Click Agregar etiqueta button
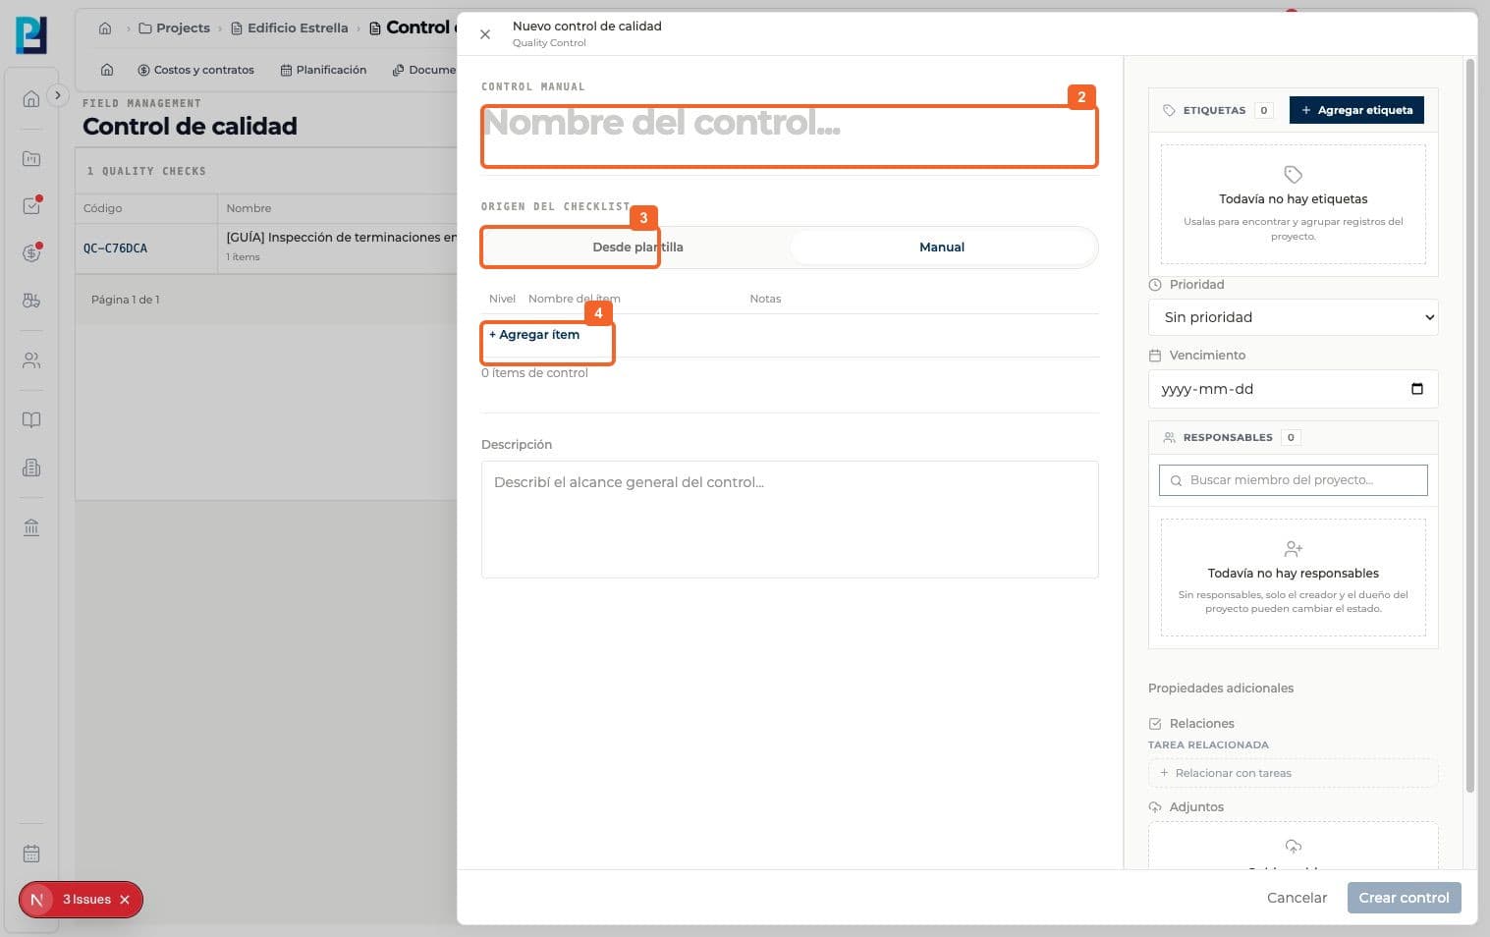 [1356, 110]
